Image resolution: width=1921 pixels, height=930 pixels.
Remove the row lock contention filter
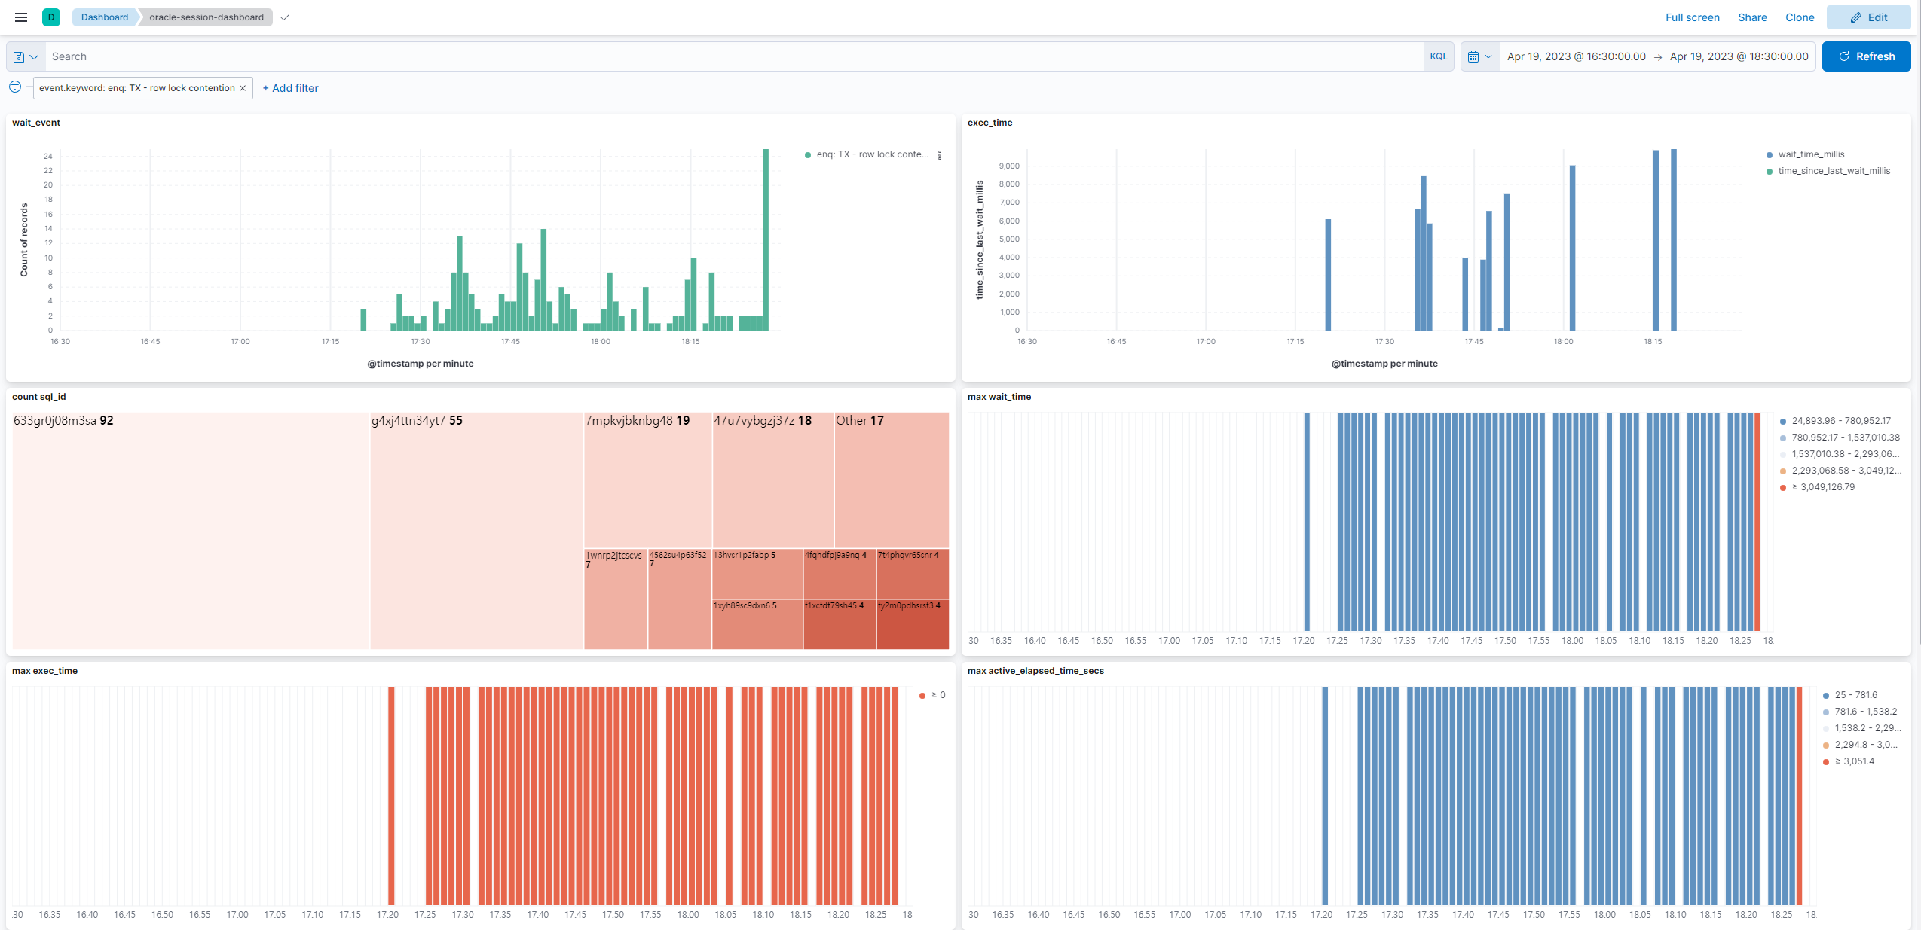point(243,88)
